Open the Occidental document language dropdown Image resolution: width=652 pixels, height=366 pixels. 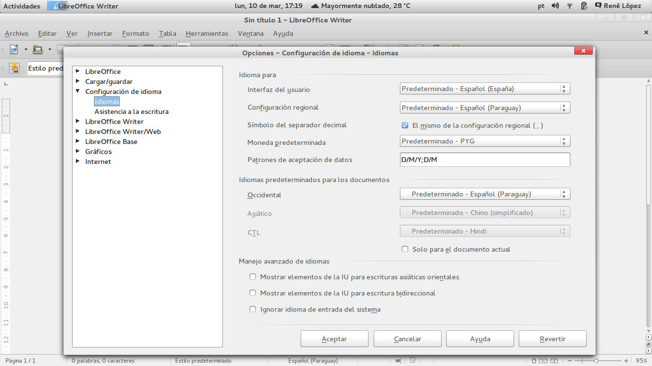point(485,194)
